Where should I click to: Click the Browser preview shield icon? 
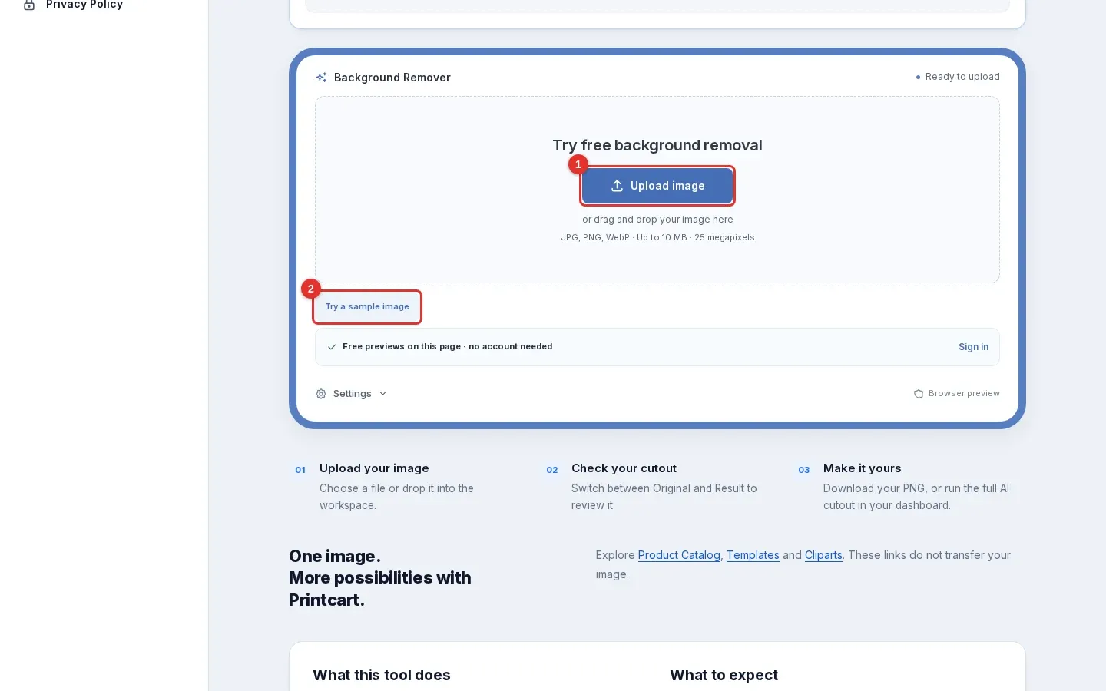click(x=919, y=394)
